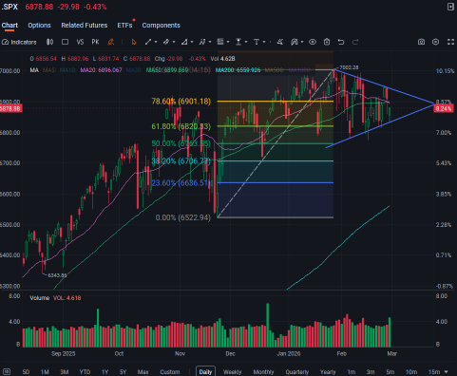The height and width of the screenshot is (376, 457).
Task: Set chart range to 3M
Action: click(x=65, y=372)
